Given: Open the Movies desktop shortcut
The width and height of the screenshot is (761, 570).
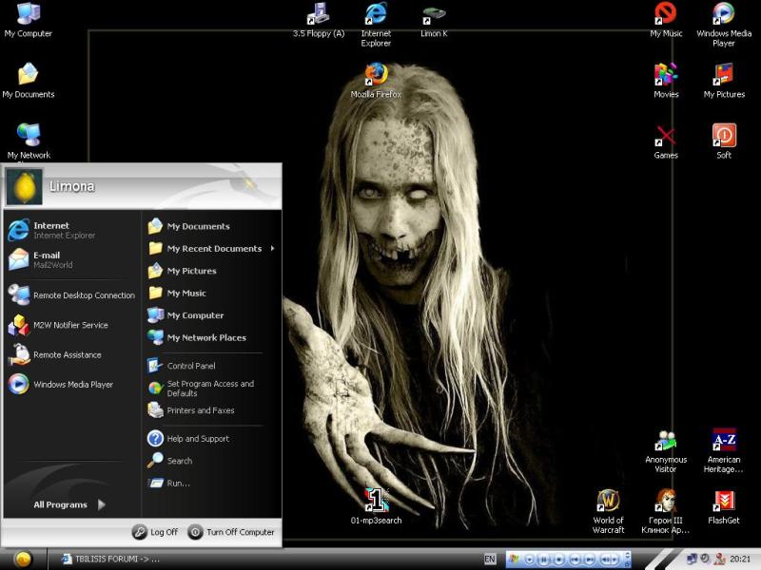Looking at the screenshot, I should 666,81.
